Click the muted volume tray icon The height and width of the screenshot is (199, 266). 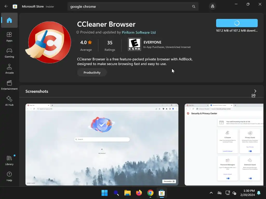coord(234,193)
